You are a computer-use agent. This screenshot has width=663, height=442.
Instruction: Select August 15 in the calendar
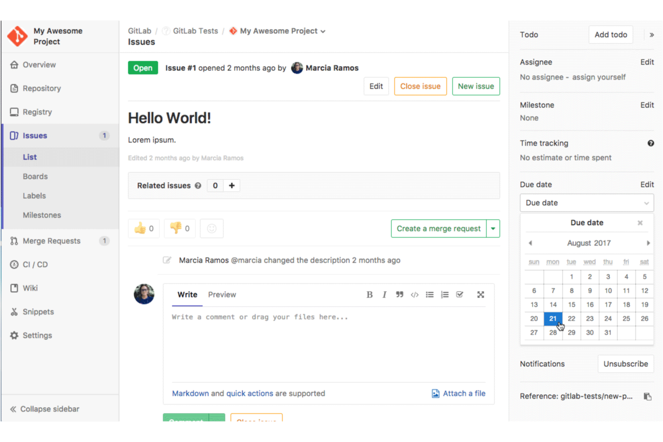571,305
